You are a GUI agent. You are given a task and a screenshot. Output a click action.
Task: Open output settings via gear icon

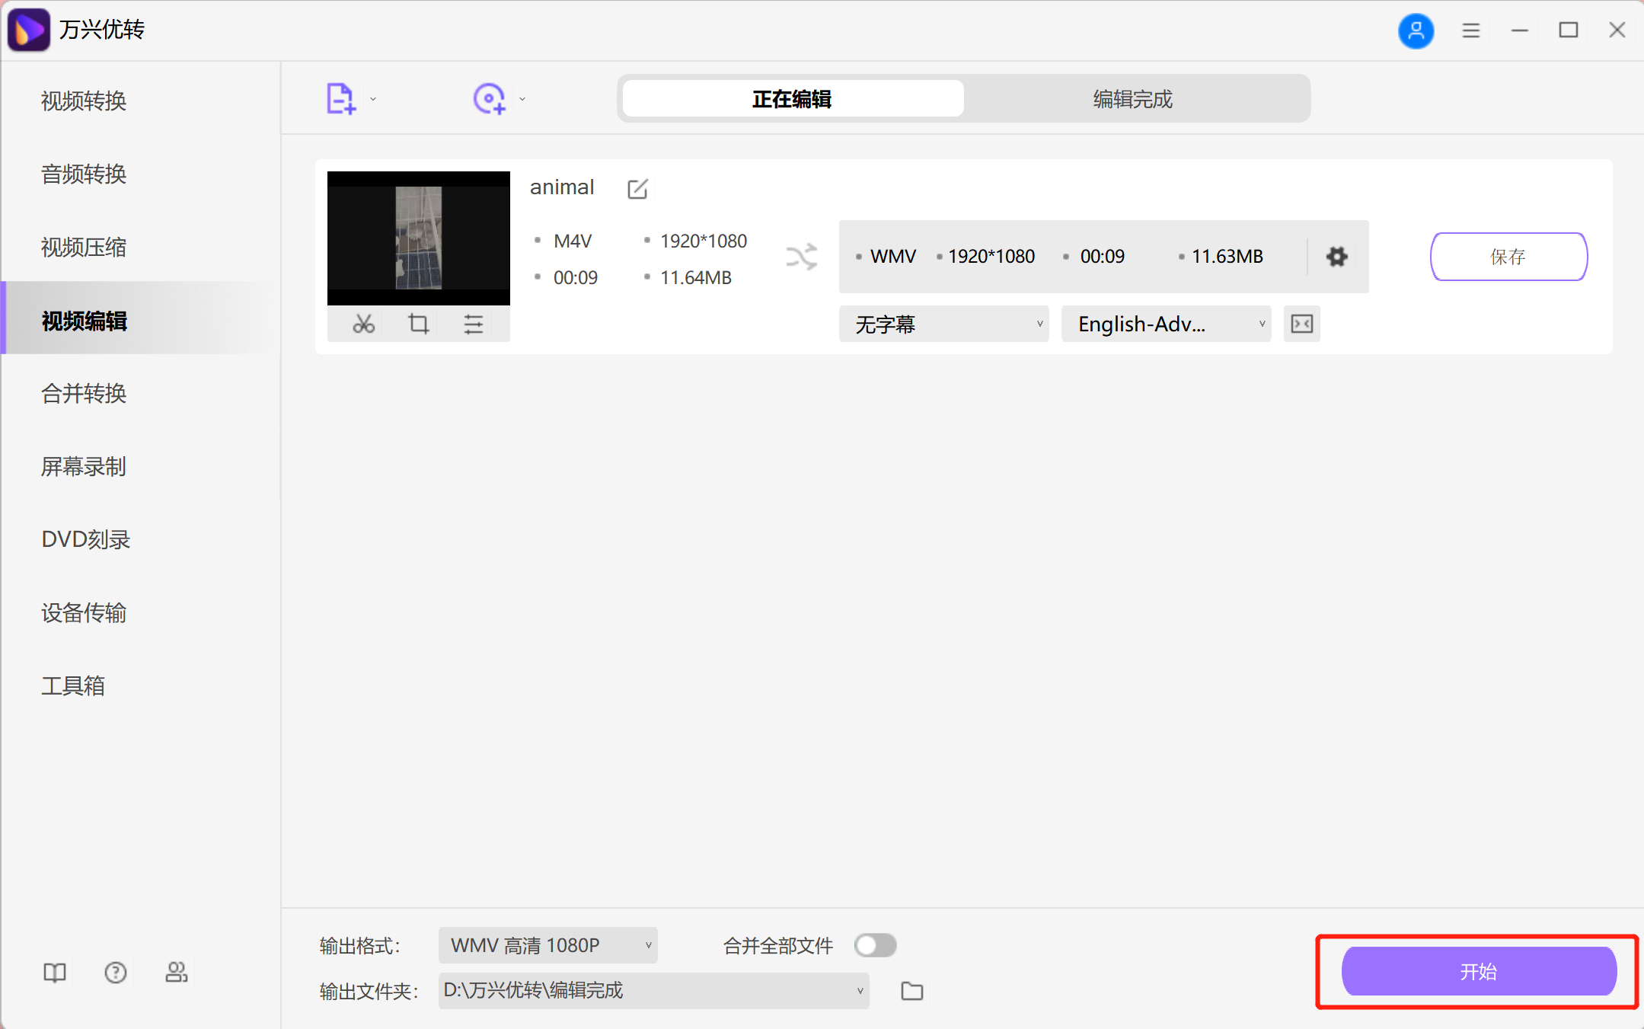click(x=1336, y=257)
